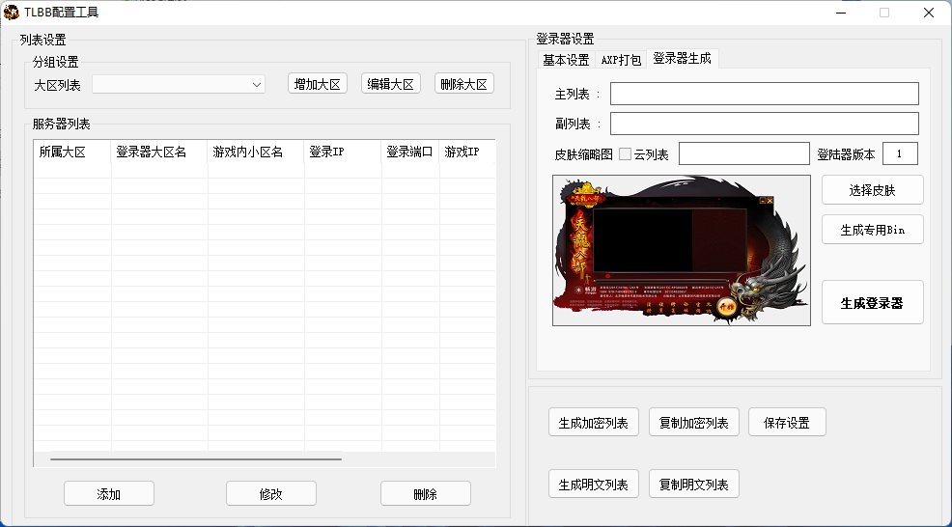Click the 生成专用Bin button
952x527 pixels.
(x=872, y=230)
